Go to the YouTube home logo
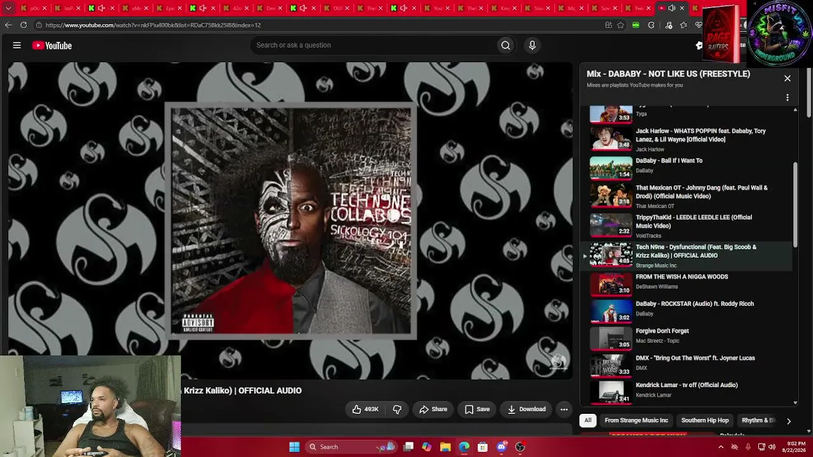Viewport: 813px width, 457px height. point(52,46)
